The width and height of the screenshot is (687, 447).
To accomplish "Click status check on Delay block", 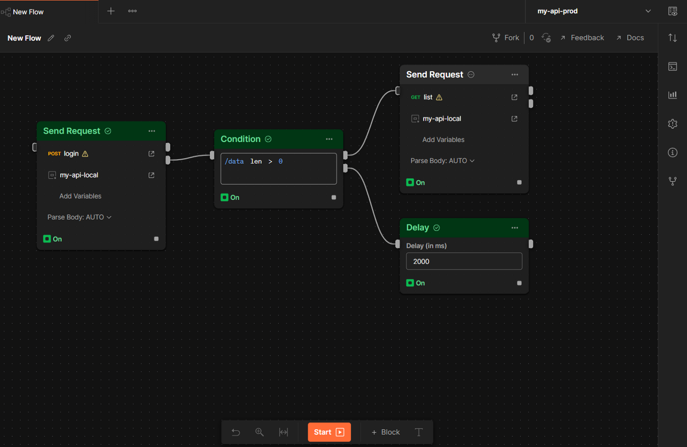I will point(437,227).
